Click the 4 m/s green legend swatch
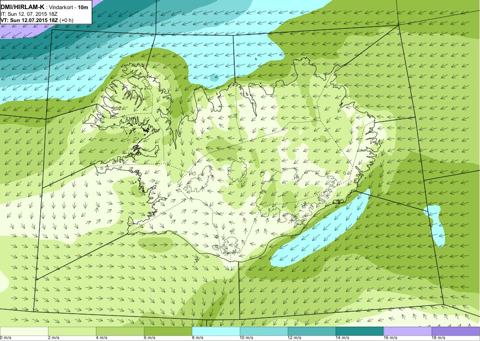480x341 pixels. [120, 331]
